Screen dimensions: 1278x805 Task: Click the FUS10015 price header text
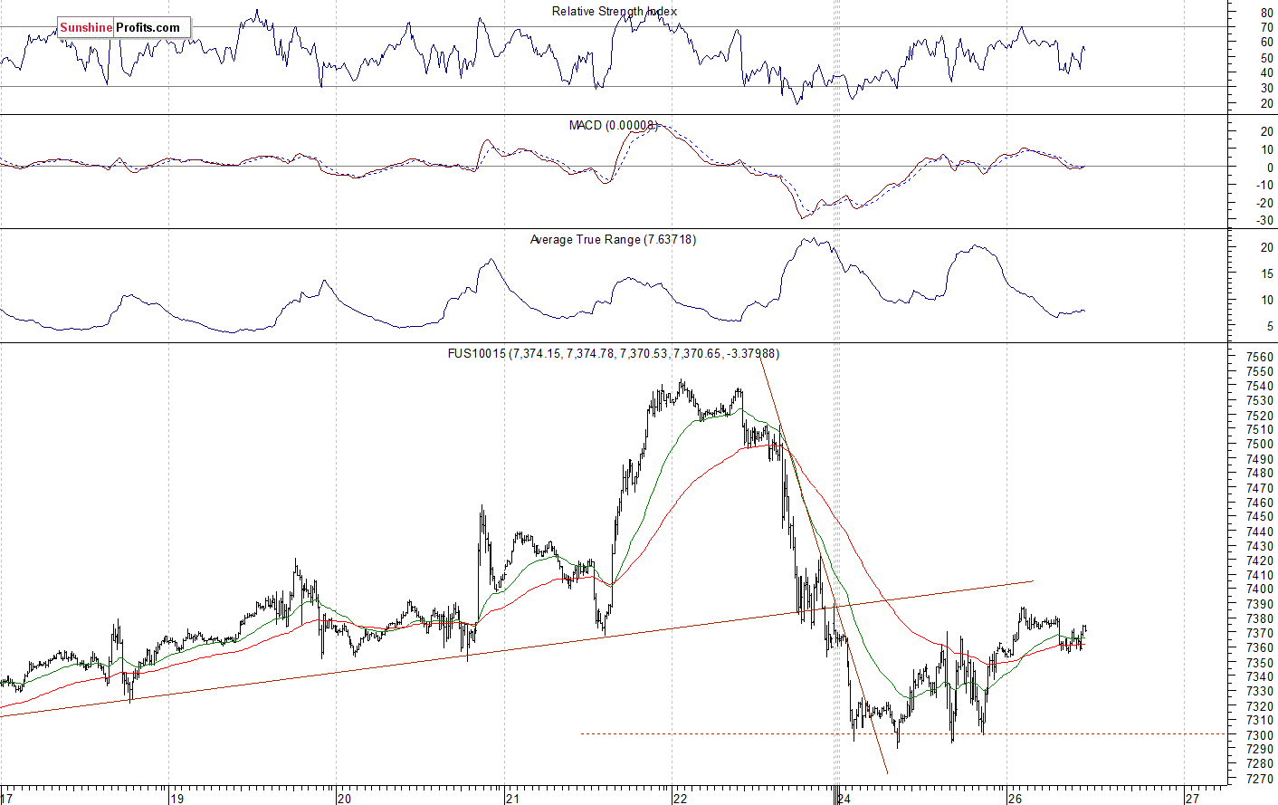(x=613, y=354)
